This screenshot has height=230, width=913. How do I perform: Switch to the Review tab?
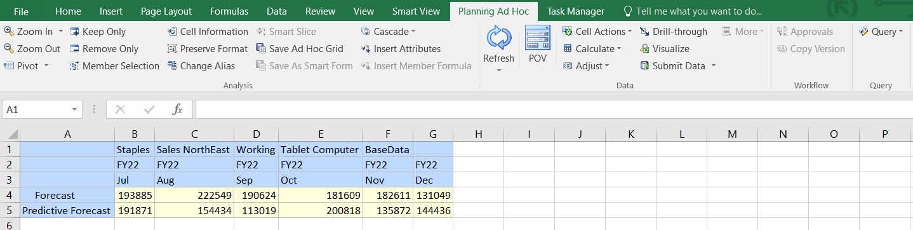(320, 11)
